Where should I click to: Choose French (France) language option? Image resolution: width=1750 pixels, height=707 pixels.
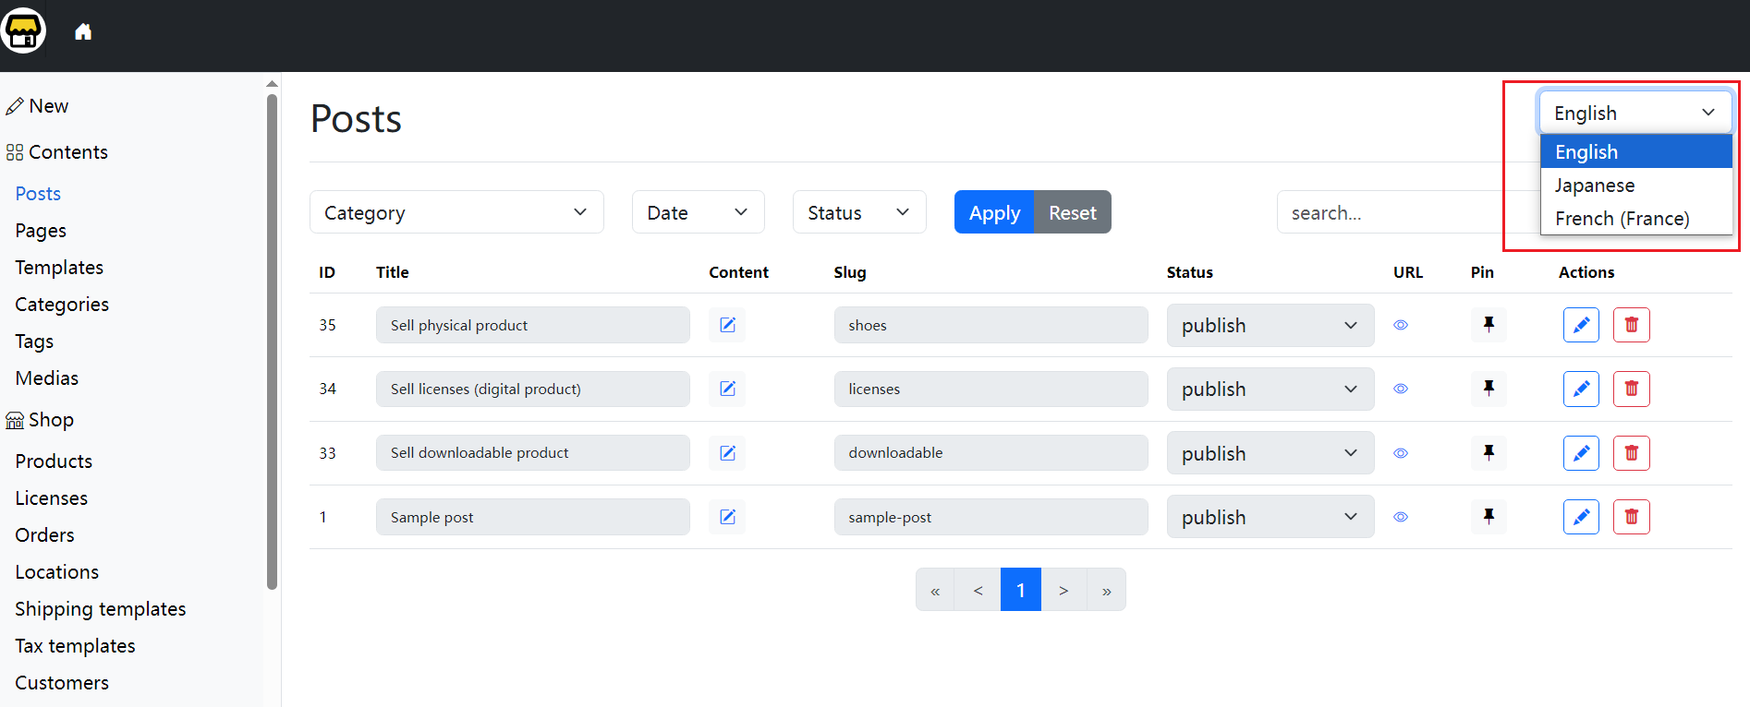coord(1622,219)
